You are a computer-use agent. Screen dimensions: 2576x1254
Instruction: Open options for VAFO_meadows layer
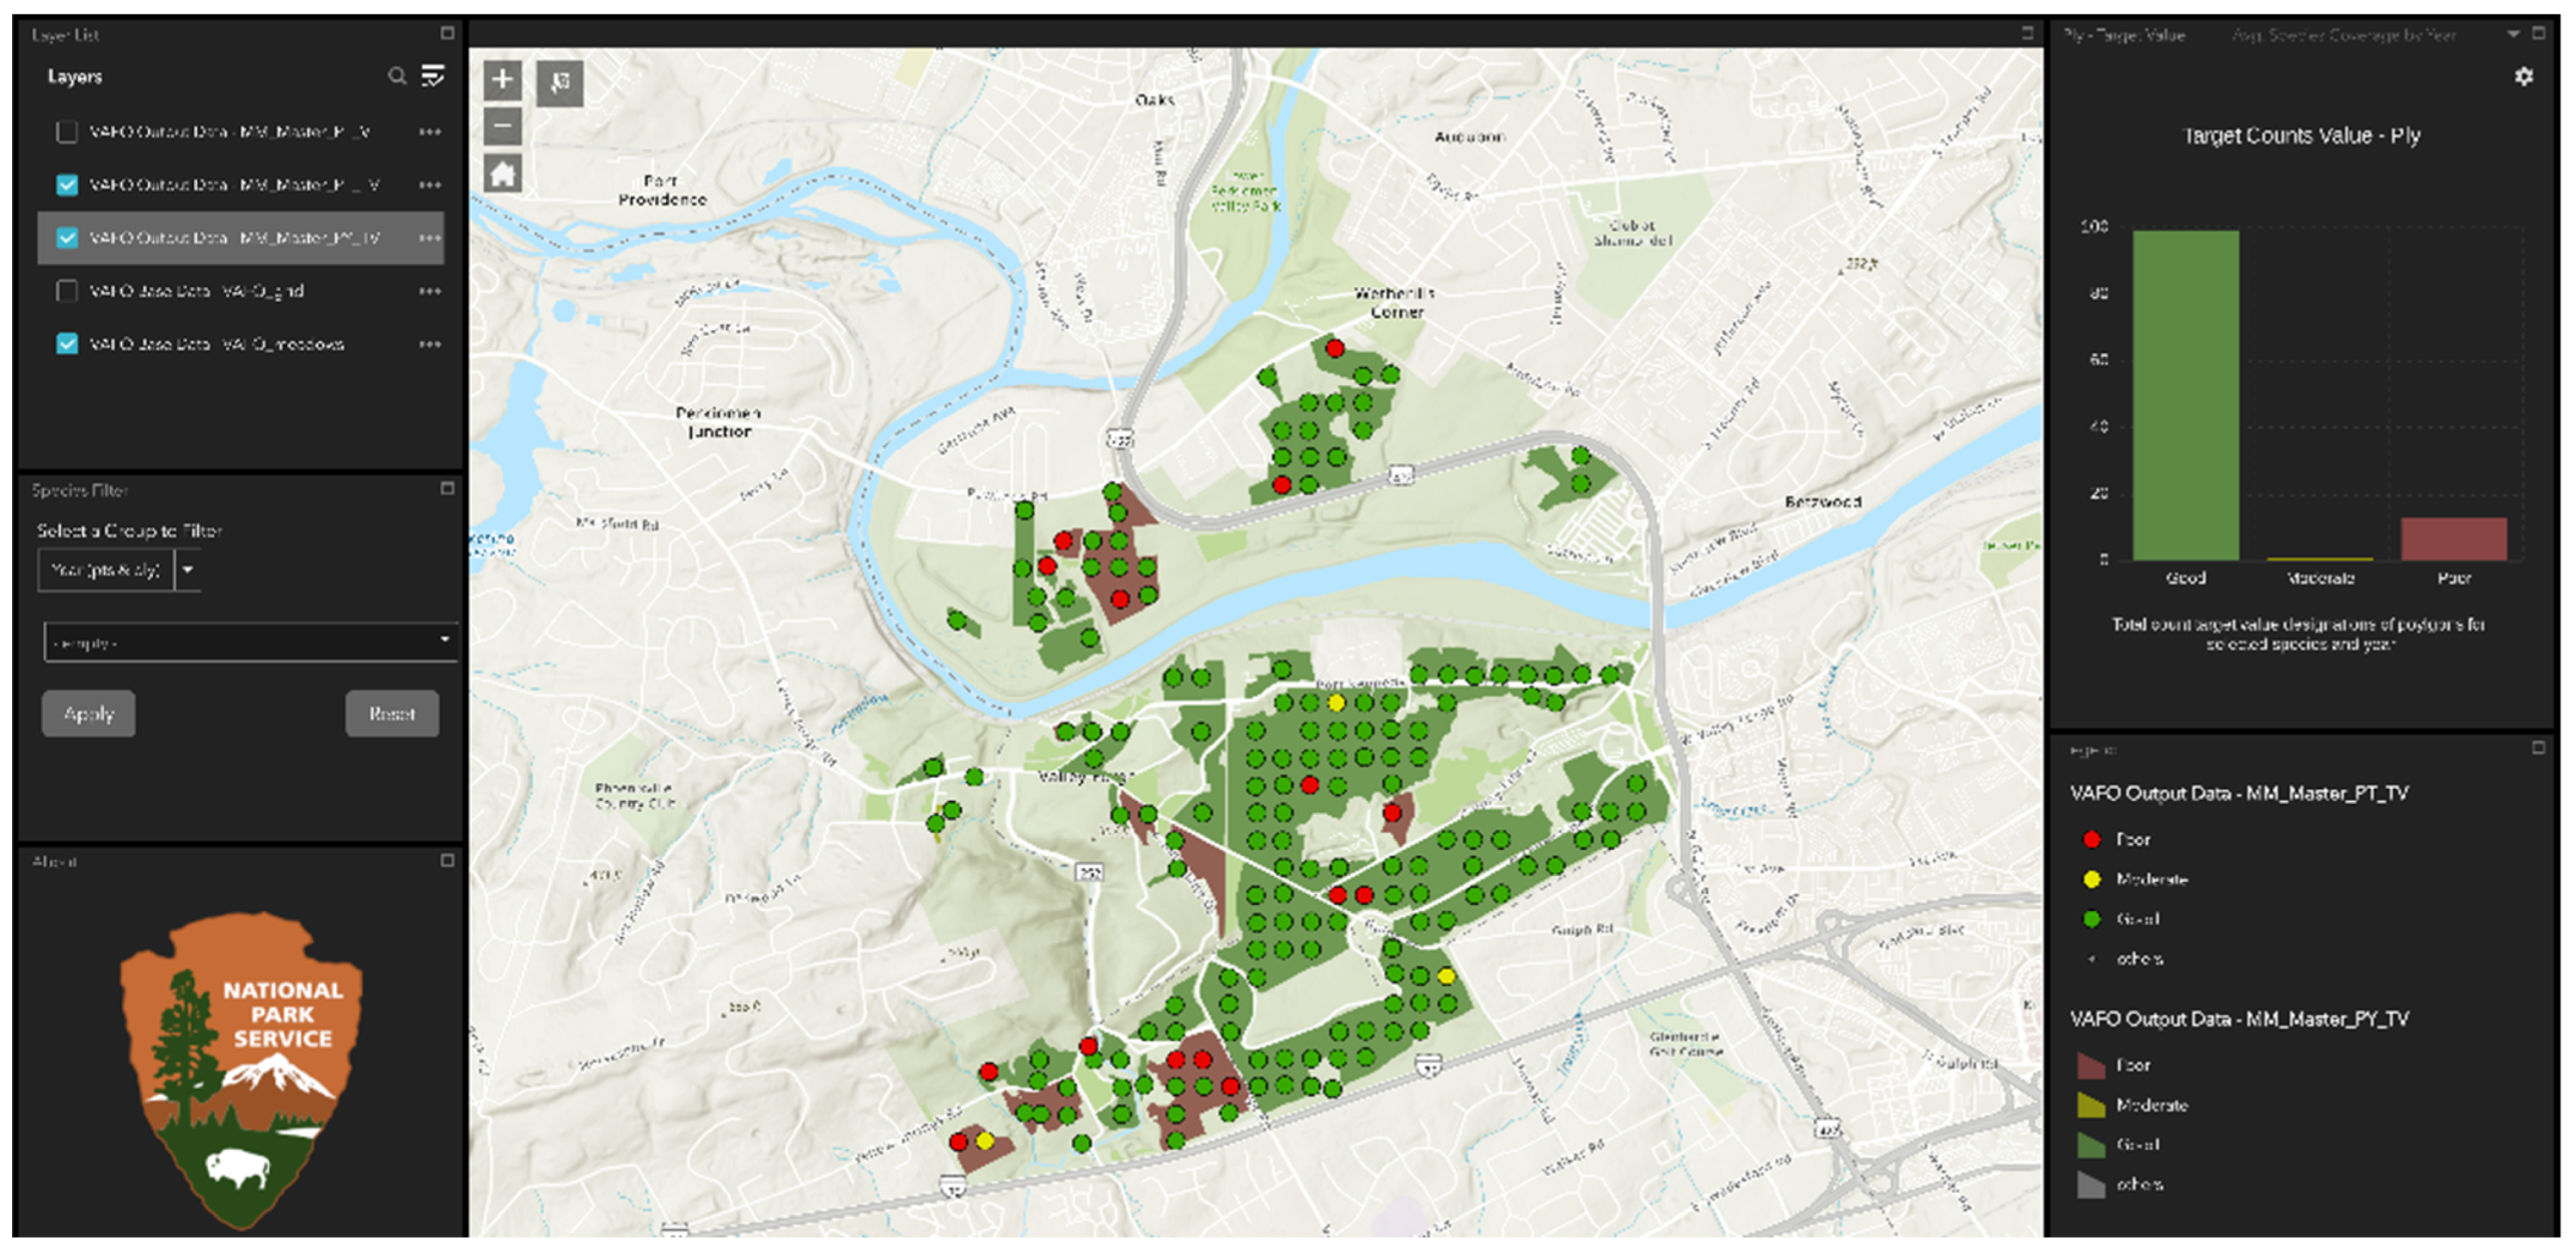tap(430, 344)
